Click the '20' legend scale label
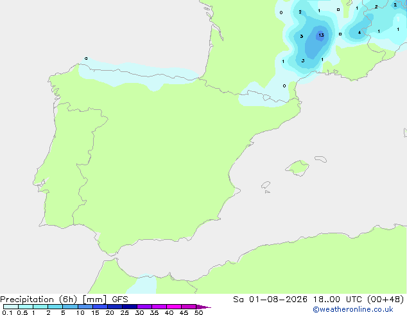407x315 pixels. pyautogui.click(x=110, y=312)
